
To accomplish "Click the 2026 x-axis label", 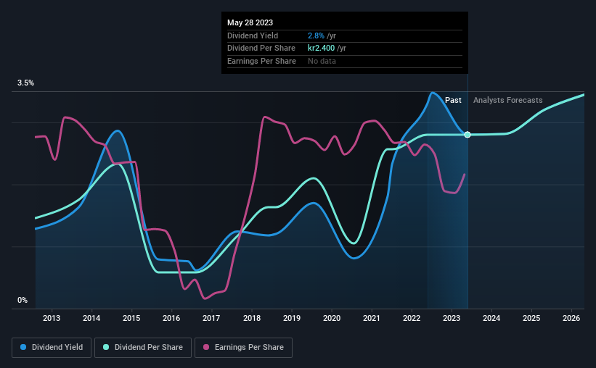I will pos(571,318).
